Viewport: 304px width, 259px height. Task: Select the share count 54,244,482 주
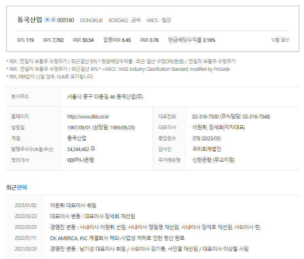pyautogui.click(x=81, y=149)
